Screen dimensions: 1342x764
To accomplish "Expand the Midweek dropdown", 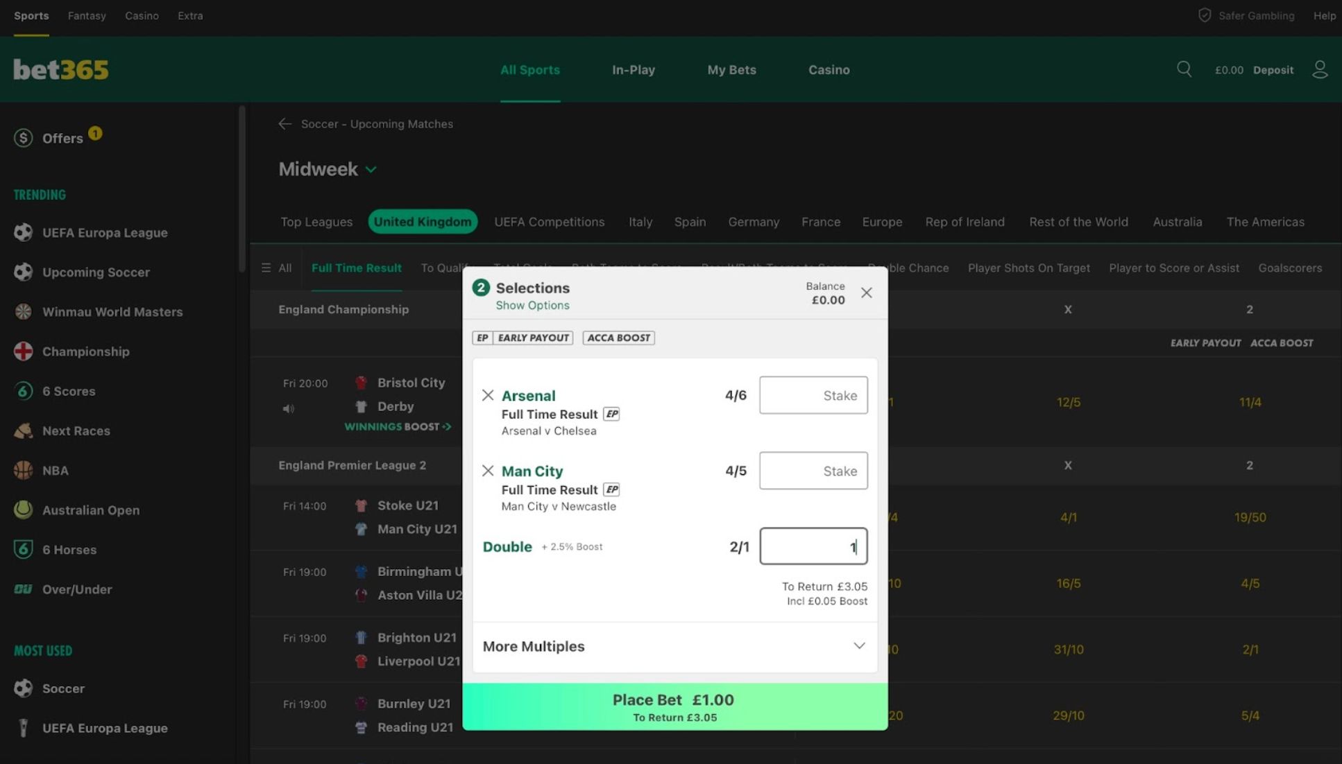I will [x=371, y=168].
